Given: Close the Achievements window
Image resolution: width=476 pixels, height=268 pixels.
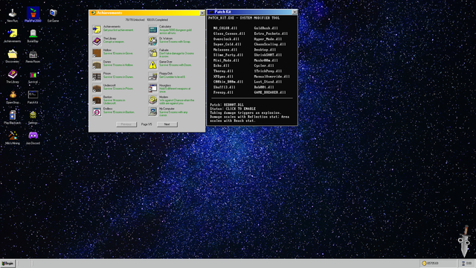Looking at the screenshot, I should click(202, 13).
